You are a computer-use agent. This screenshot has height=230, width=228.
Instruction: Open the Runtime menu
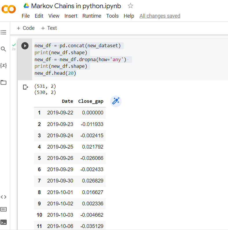point(92,16)
